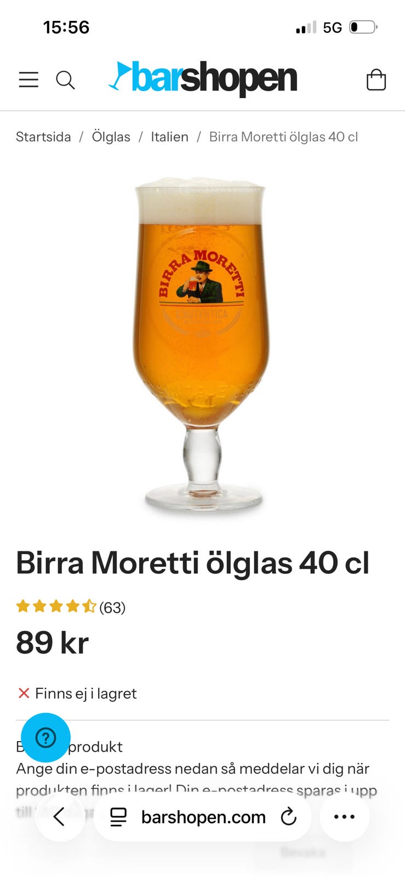
Task: Reload the page with refresh icon
Action: [288, 817]
